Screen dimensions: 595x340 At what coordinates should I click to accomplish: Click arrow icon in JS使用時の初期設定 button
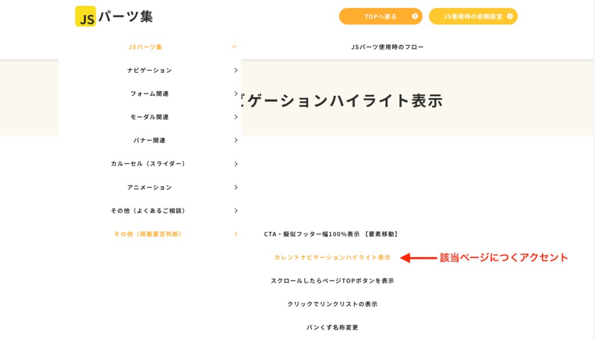click(510, 16)
